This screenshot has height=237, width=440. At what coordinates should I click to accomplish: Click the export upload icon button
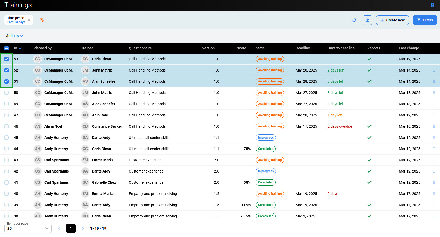367,20
